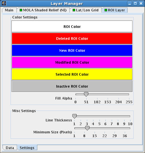Click the Fill Alpha label
This screenshot has height=153, width=145.
tap(64, 98)
